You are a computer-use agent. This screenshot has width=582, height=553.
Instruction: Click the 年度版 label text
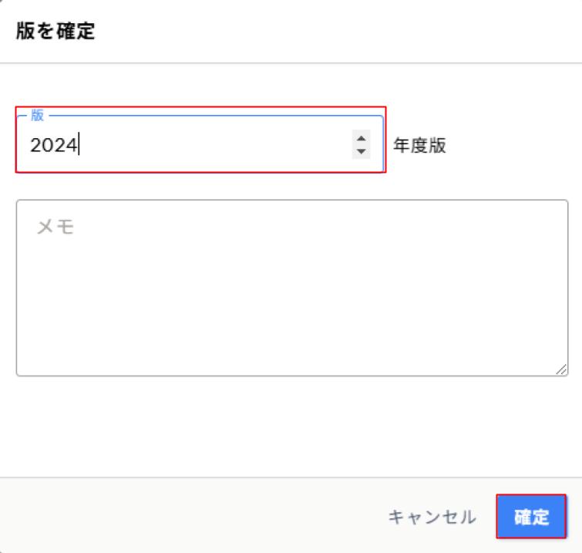[x=419, y=146]
